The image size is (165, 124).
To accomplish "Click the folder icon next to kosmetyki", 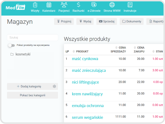I will (x=12, y=54).
